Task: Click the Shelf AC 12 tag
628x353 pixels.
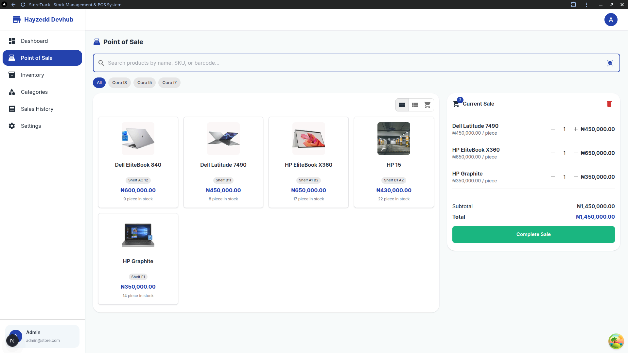Action: click(x=138, y=180)
